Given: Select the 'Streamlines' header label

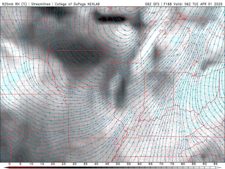Looking at the screenshot, I should coord(41,4).
